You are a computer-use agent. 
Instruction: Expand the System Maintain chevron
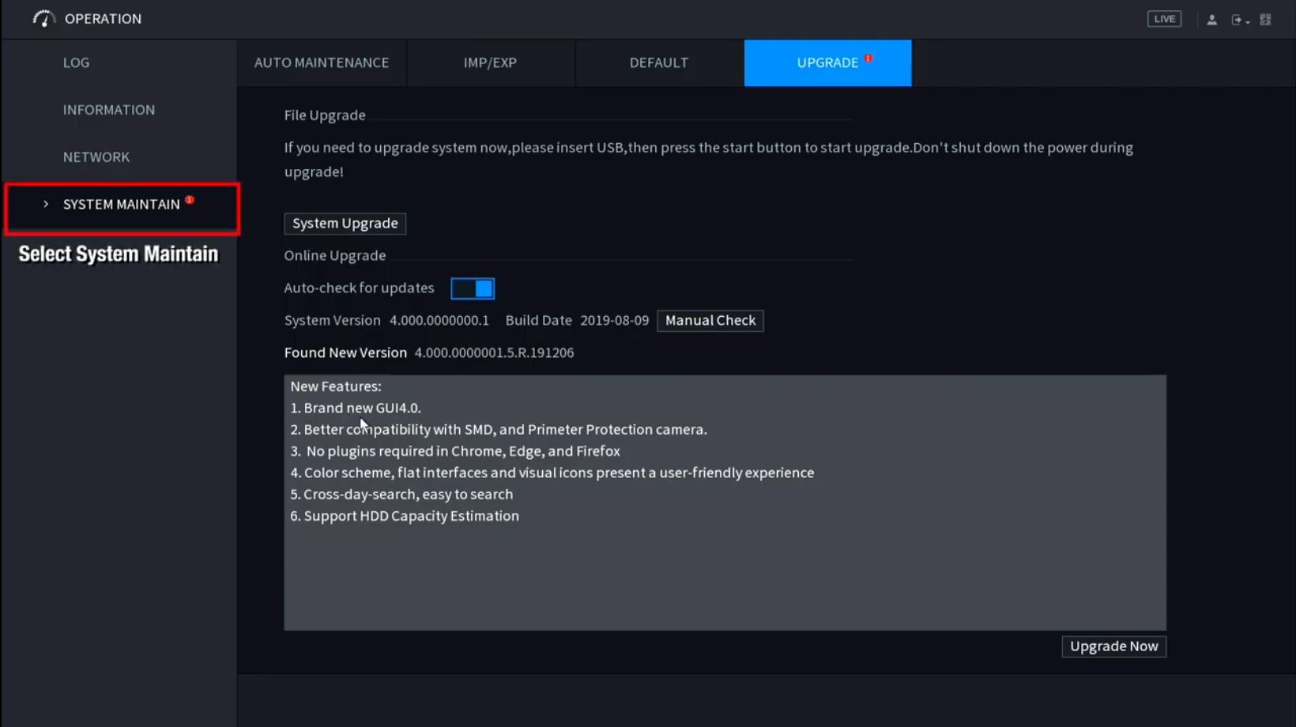point(46,204)
